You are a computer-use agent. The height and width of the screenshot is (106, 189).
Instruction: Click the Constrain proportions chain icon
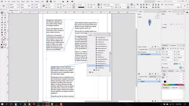click(29, 6)
